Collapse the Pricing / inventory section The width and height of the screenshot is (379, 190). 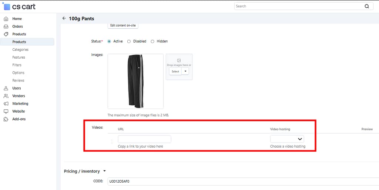pyautogui.click(x=104, y=171)
